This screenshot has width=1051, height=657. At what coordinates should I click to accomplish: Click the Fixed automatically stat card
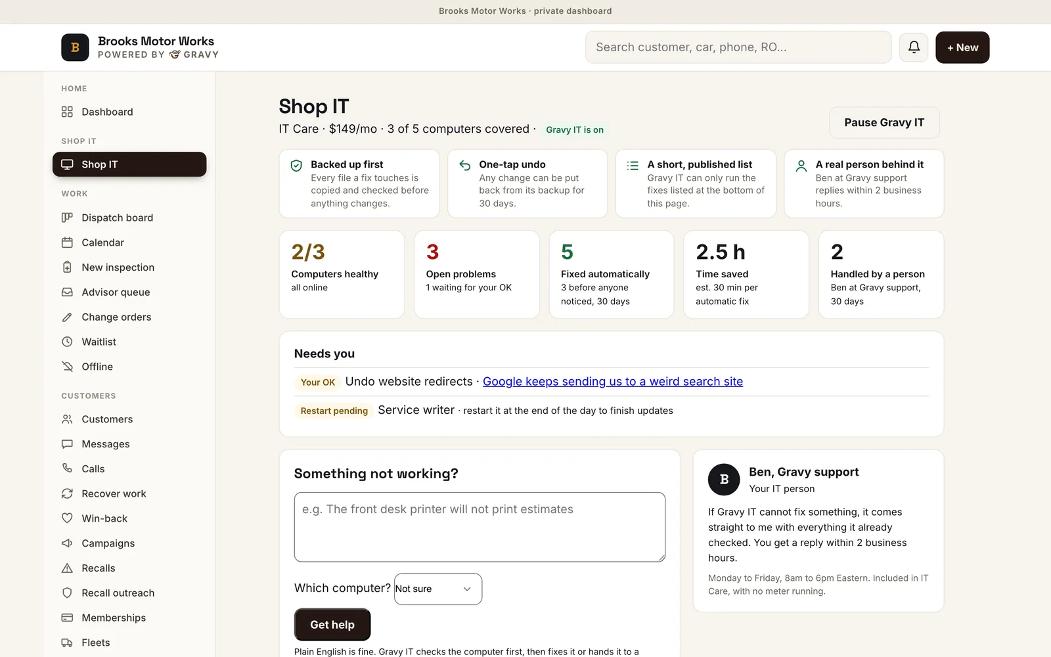[x=612, y=275]
